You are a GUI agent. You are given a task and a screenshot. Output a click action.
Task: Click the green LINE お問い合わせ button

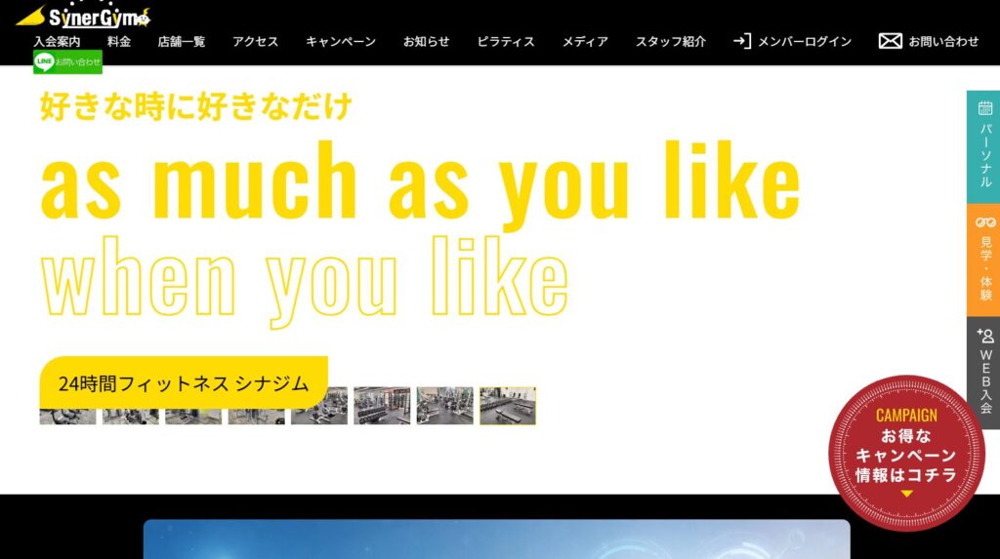tap(67, 61)
